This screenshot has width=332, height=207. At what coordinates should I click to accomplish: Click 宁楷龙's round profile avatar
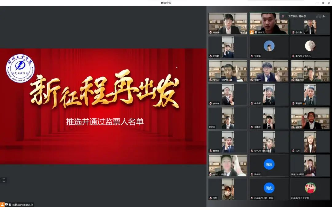(269, 46)
